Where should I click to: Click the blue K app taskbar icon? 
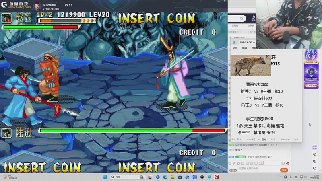(x=195, y=177)
